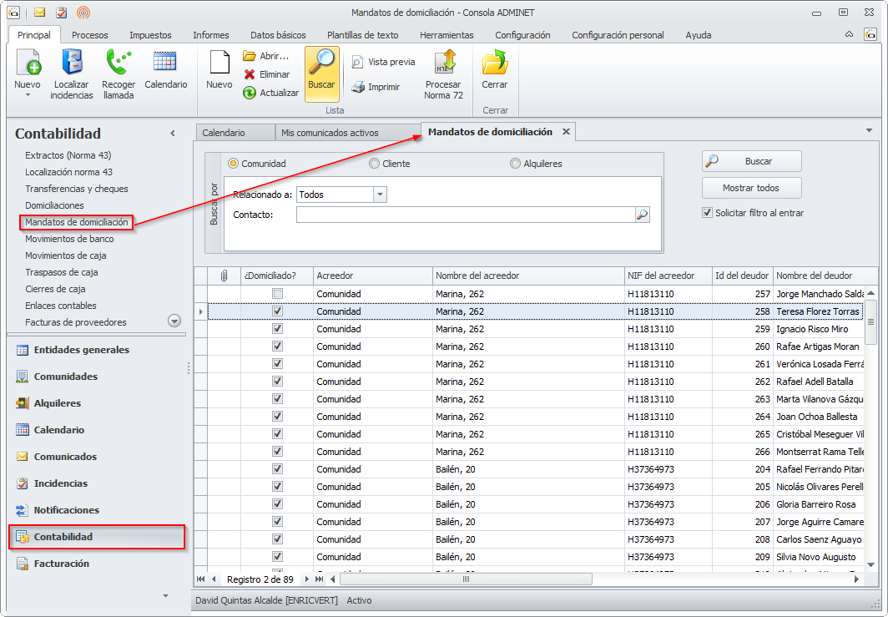
Task: Select the Cliente radio button
Action: pyautogui.click(x=374, y=164)
